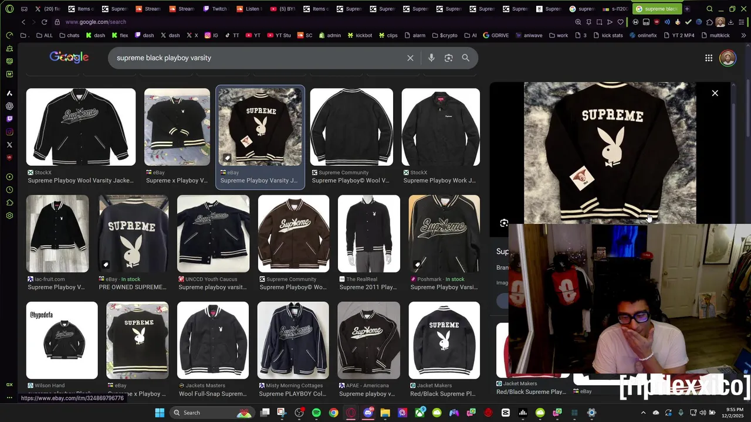The height and width of the screenshot is (422, 751).
Task: Open Instagram in the Opera sidebar
Action: pos(9,132)
